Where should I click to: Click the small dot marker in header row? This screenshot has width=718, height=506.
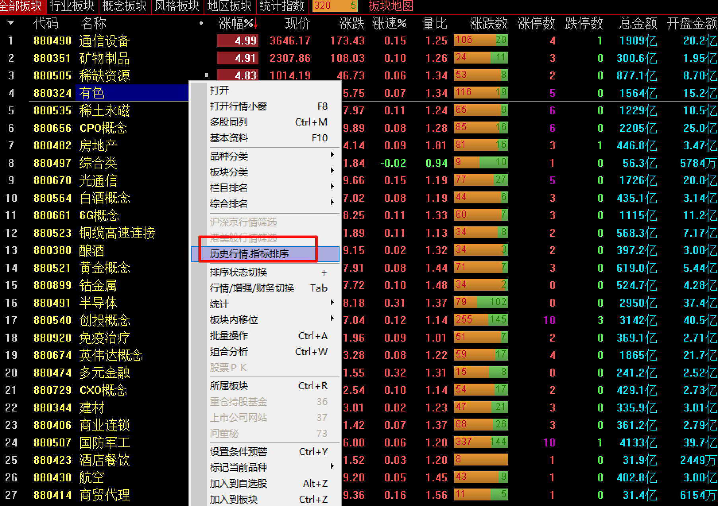[x=201, y=23]
